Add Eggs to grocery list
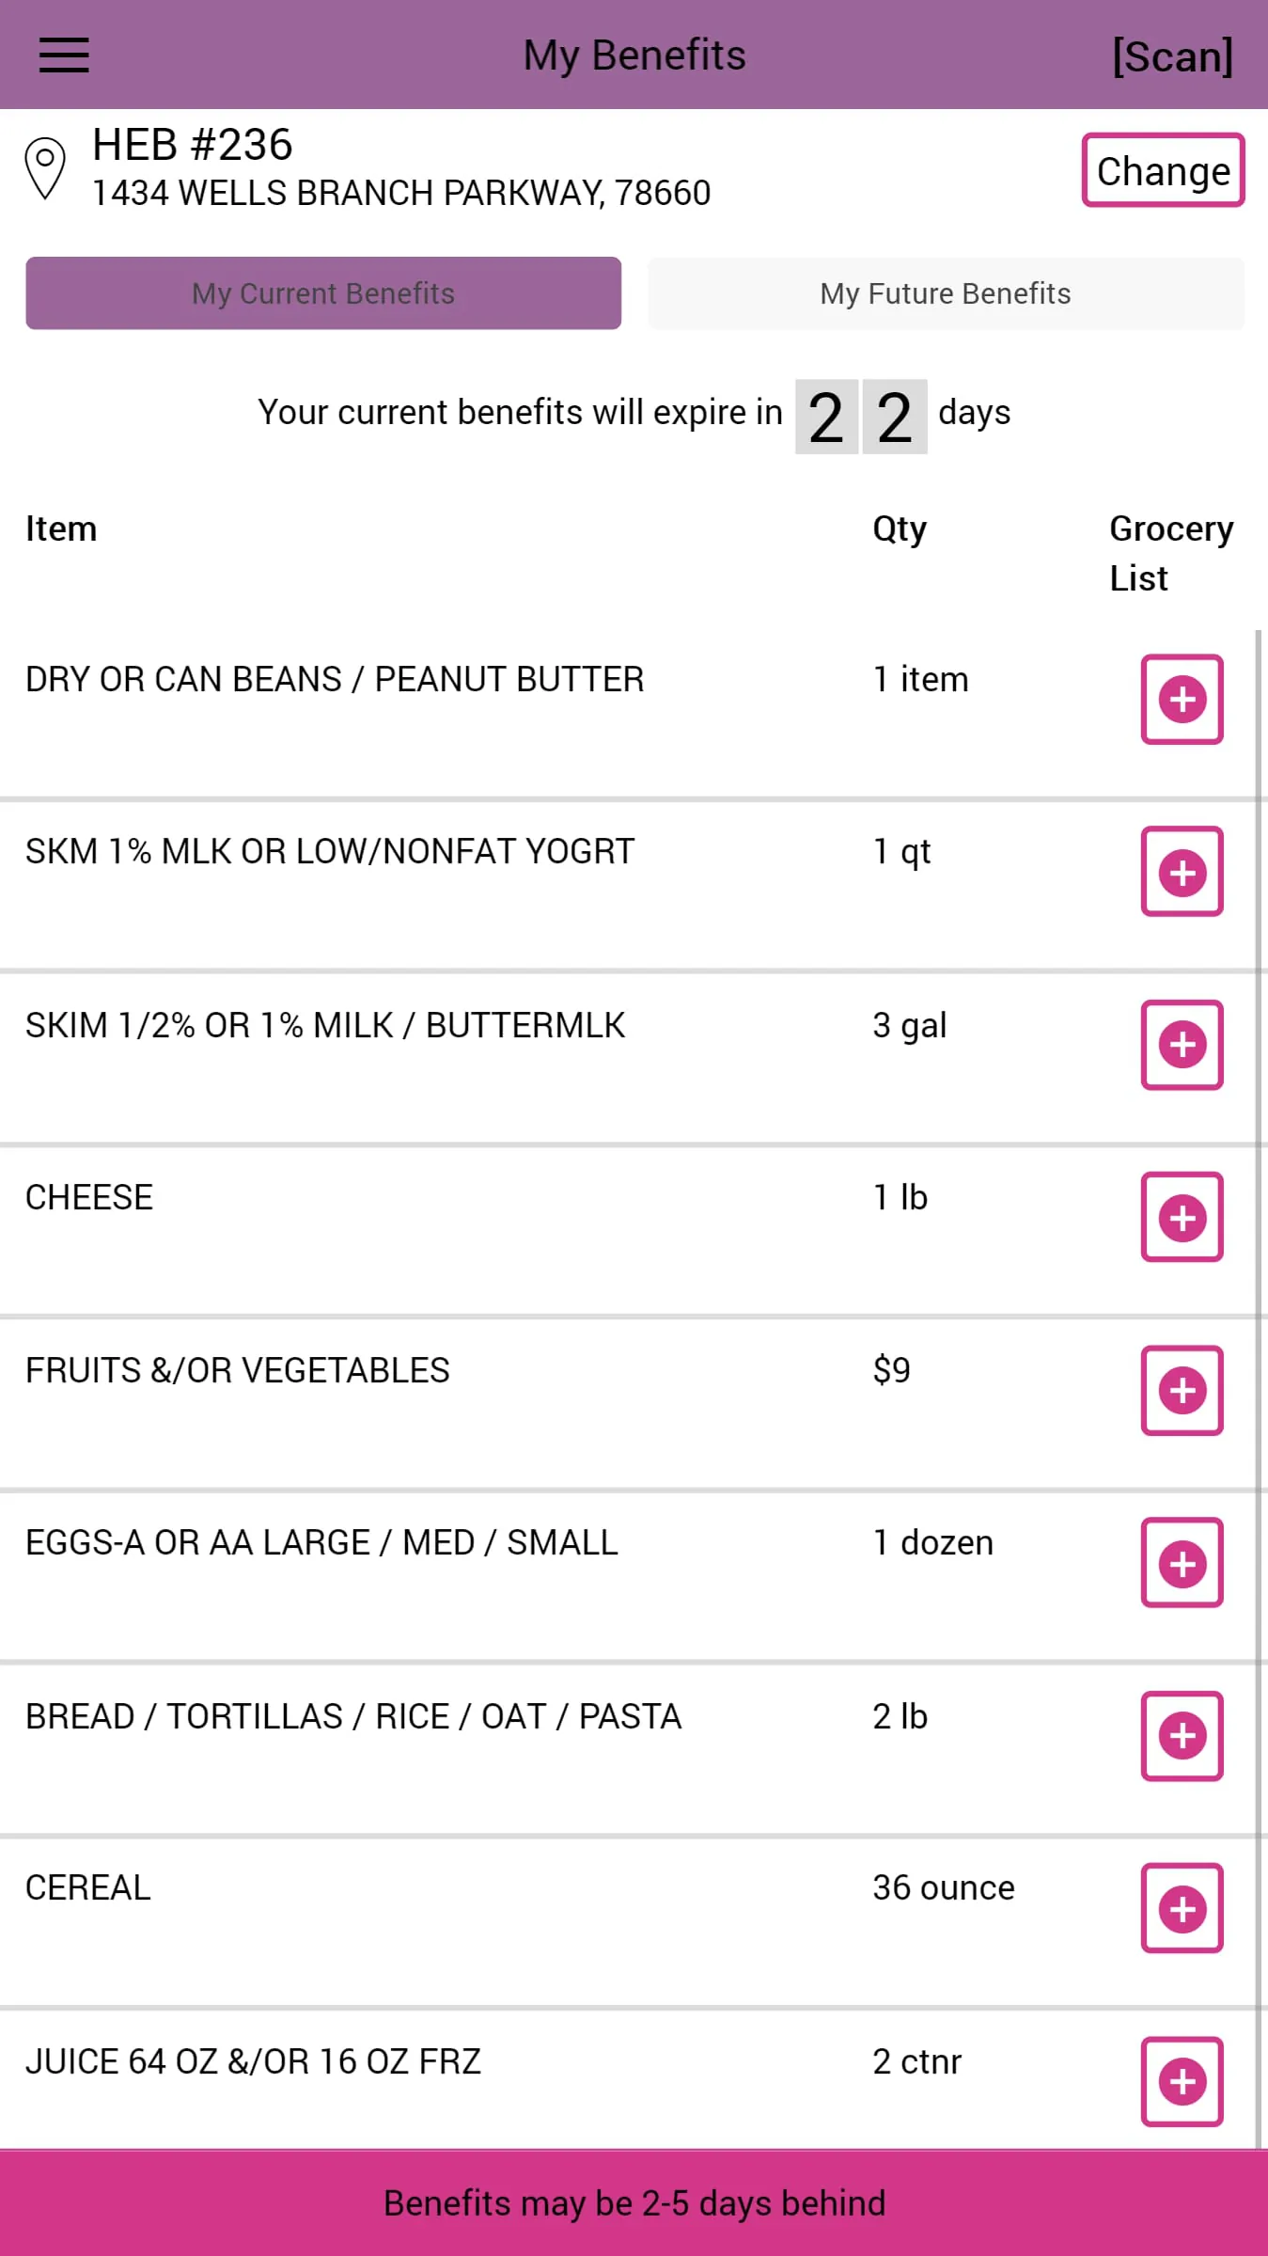The width and height of the screenshot is (1268, 2256). click(1182, 1563)
